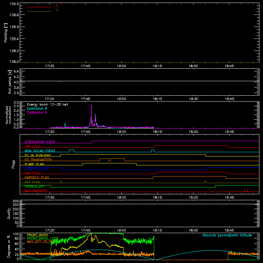The width and height of the screenshot is (263, 263).
Task: Click the SC_TRANSMITTER flag label
Action: 38,160
